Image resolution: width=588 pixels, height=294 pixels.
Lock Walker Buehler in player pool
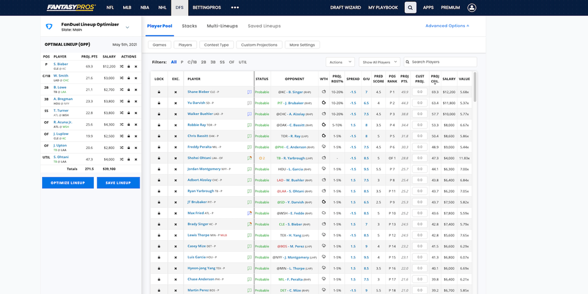(x=159, y=114)
